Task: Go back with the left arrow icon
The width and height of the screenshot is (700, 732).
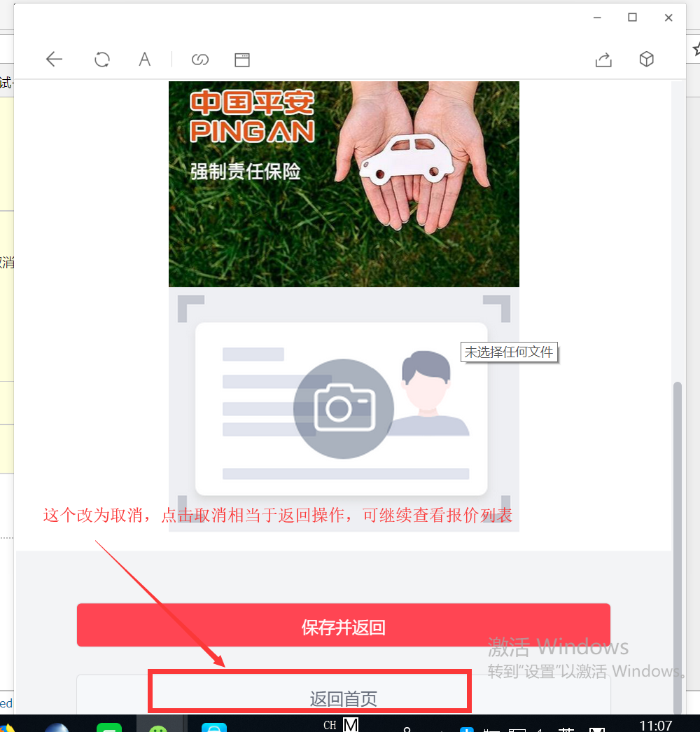Action: point(54,60)
